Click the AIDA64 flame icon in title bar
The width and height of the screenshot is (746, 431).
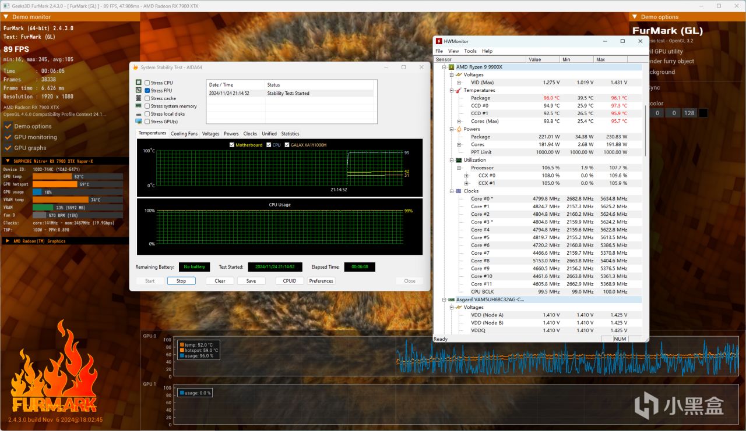136,67
